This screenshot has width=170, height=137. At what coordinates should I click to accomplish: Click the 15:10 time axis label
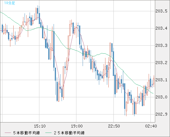tap(40, 126)
